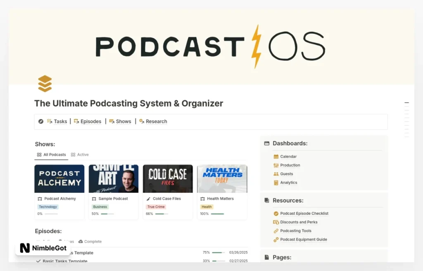
Task: Open the Sample Art podcast cover thumbnail
Action: point(114,179)
